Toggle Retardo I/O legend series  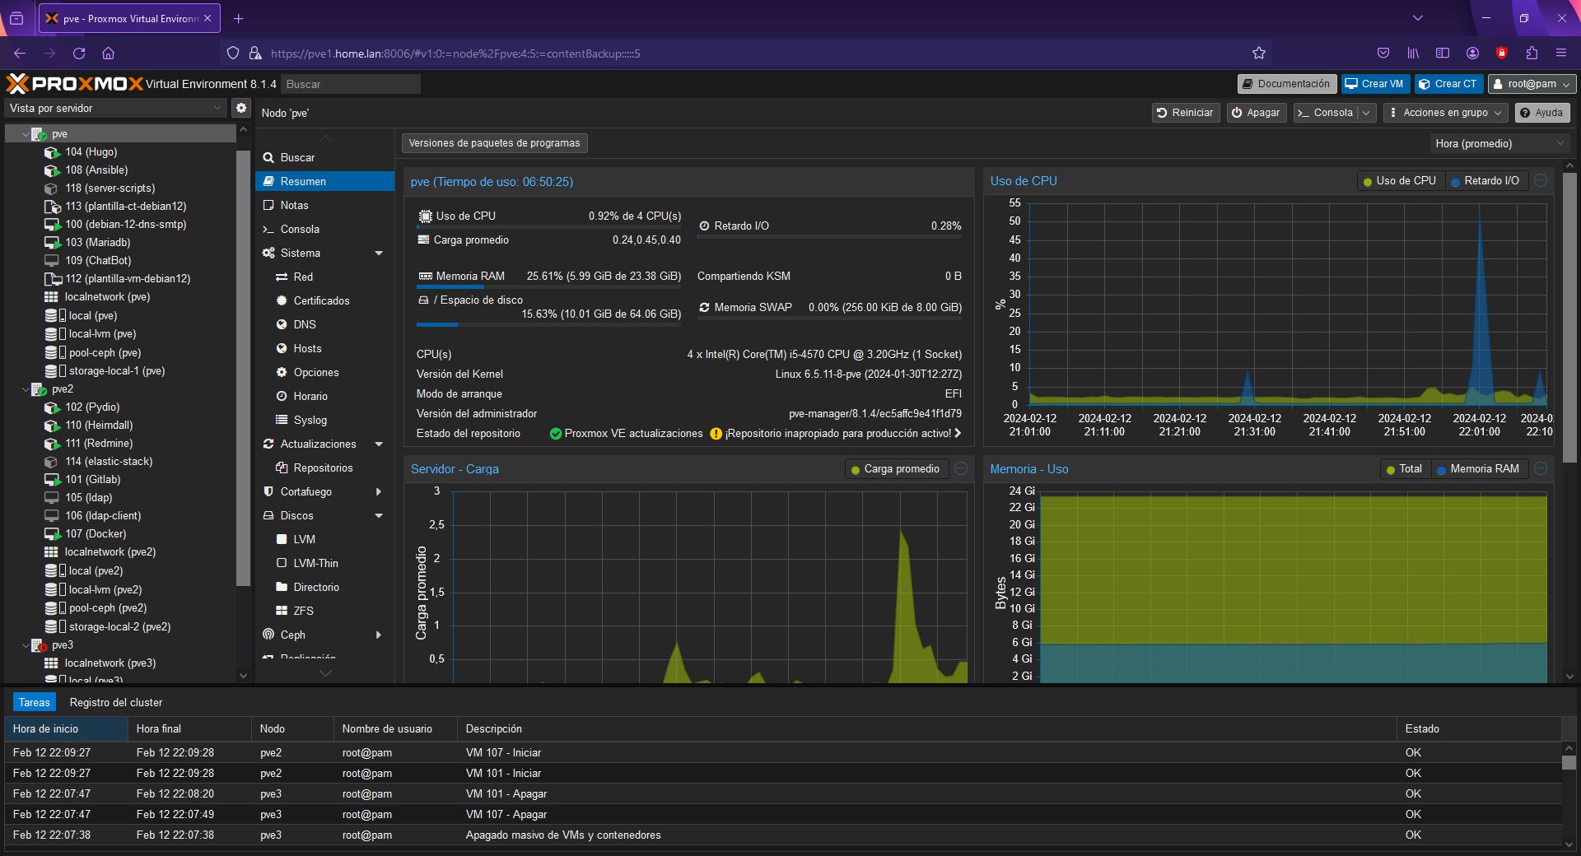(x=1485, y=181)
